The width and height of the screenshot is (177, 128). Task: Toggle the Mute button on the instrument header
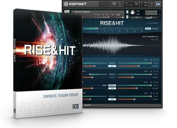127,17
